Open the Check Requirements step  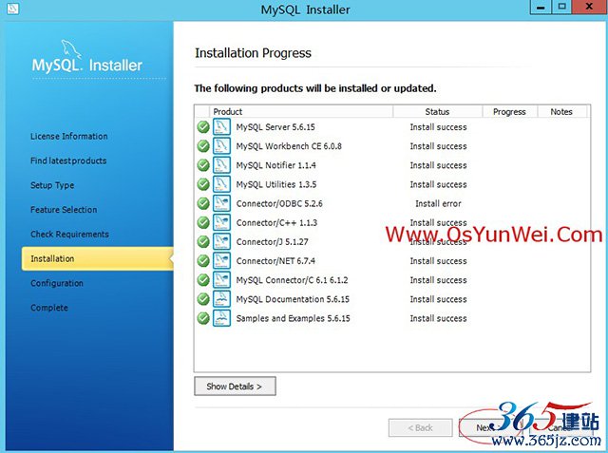click(69, 234)
